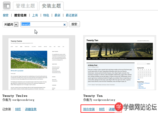Image resolution: width=158 pixels, height=114 pixels.
Task: Install Twenty Ten with 现在安装
Action: click(89, 109)
